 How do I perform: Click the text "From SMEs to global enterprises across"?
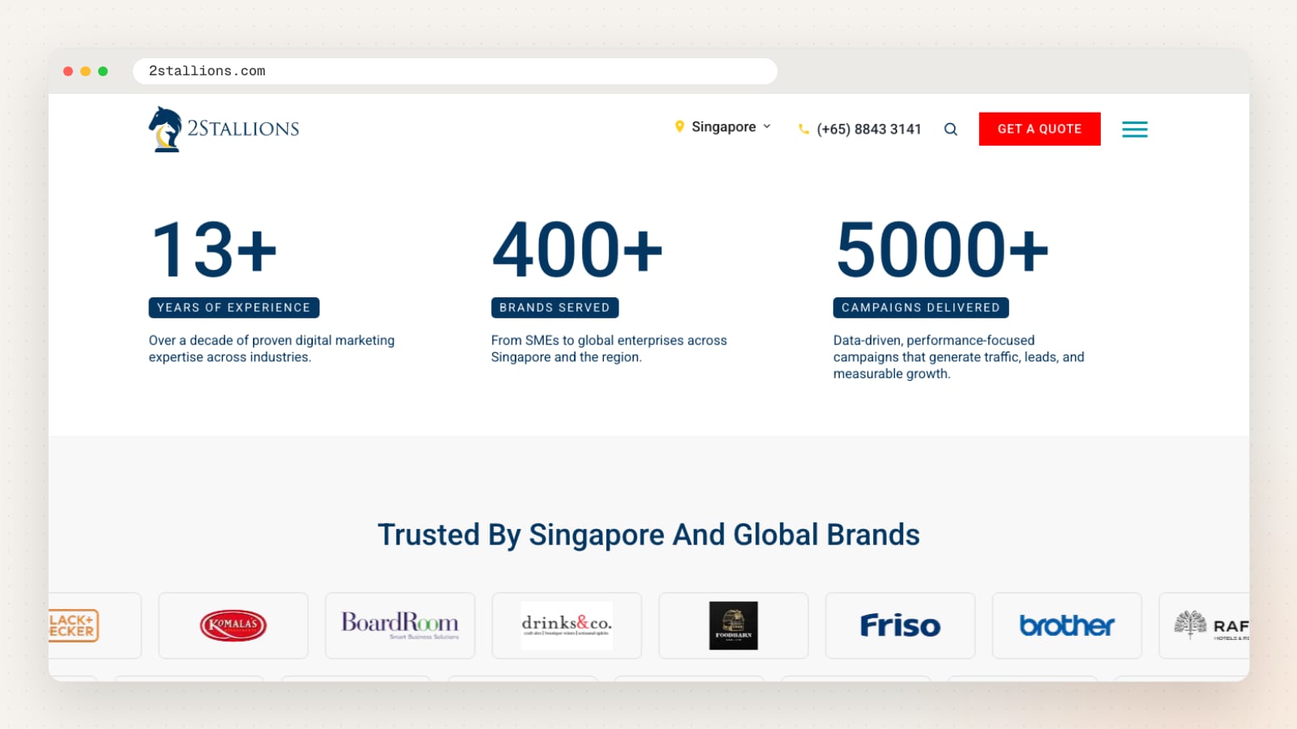(x=609, y=340)
